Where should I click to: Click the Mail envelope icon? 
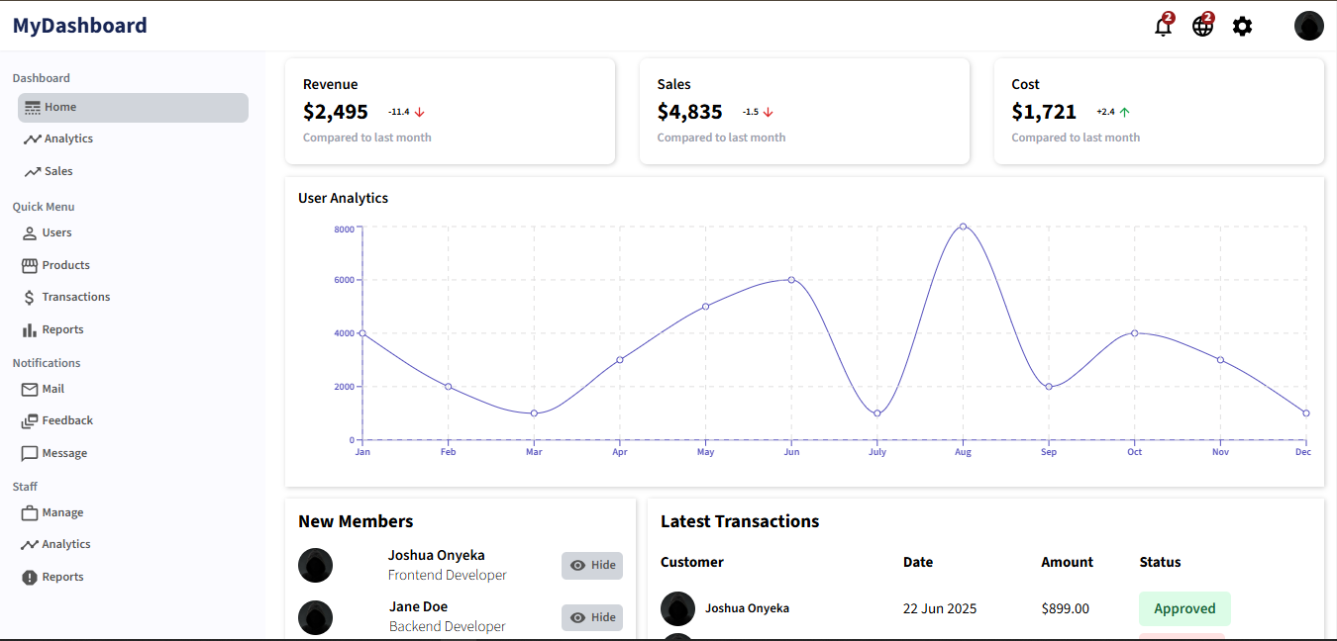[30, 389]
